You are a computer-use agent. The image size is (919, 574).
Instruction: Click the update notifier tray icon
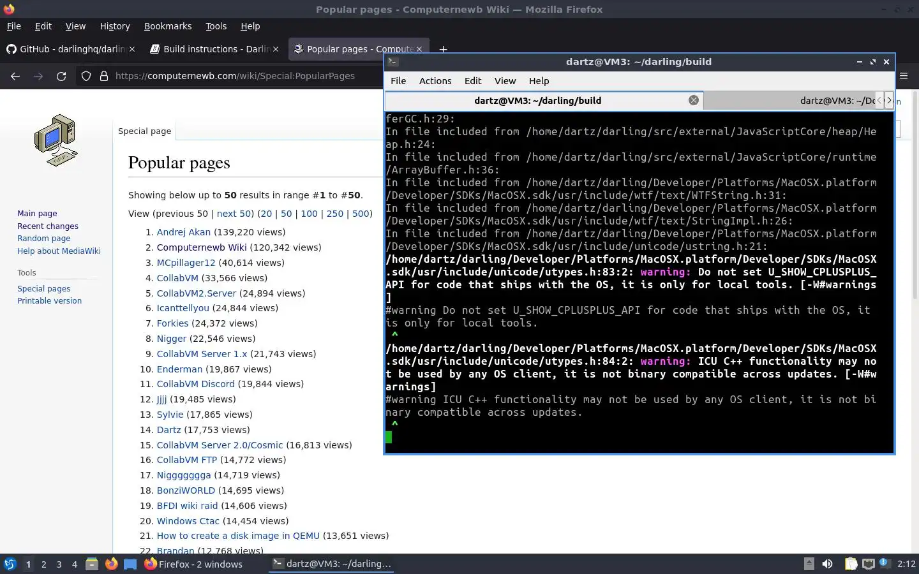point(884,563)
